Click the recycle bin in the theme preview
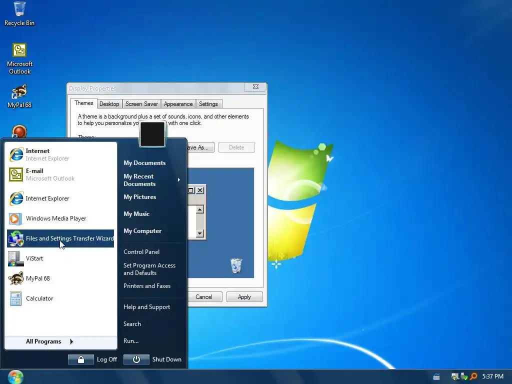The image size is (512, 384). click(236, 265)
